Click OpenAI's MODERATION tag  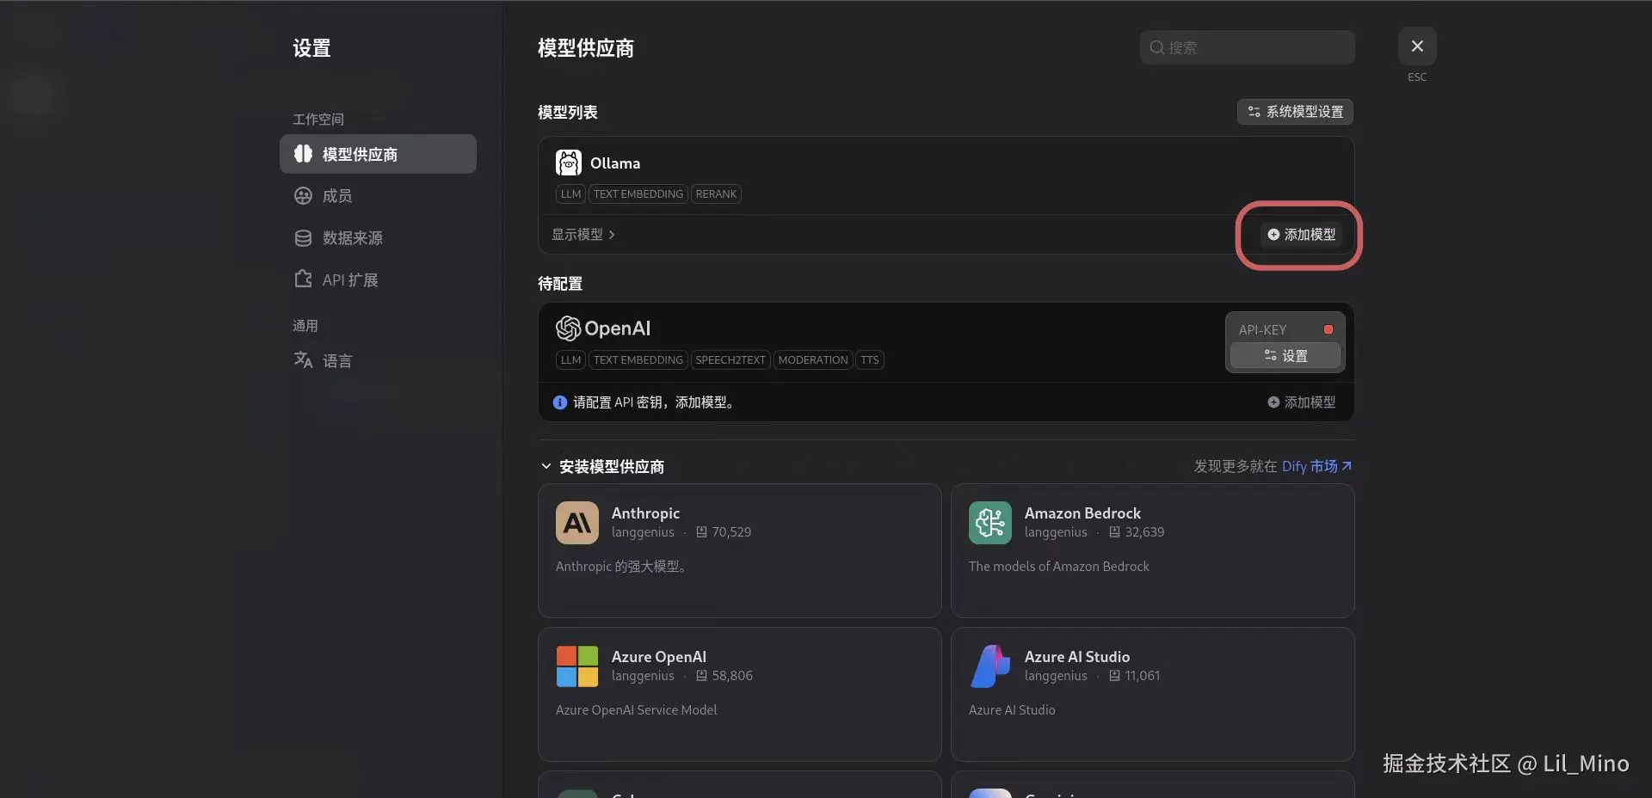tap(813, 360)
